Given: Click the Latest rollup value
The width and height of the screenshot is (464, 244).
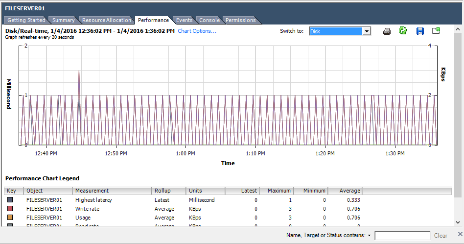Looking at the screenshot, I should pyautogui.click(x=162, y=200).
